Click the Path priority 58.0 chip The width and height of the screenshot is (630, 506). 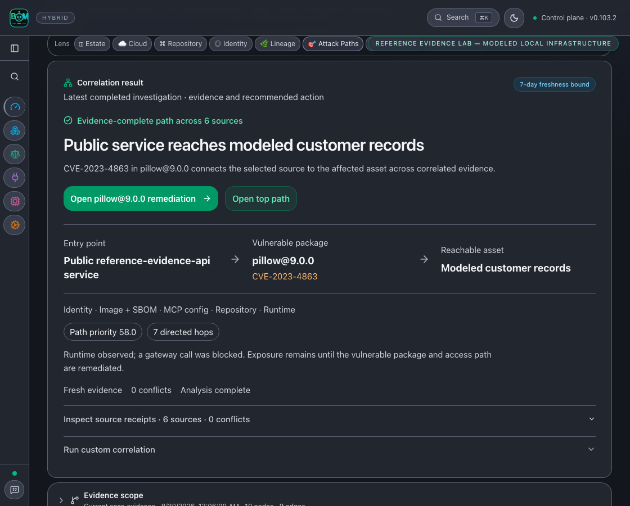click(x=103, y=332)
